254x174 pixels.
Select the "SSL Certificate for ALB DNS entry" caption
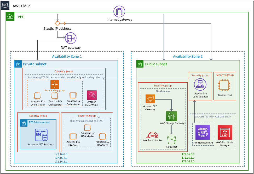coord(213,116)
